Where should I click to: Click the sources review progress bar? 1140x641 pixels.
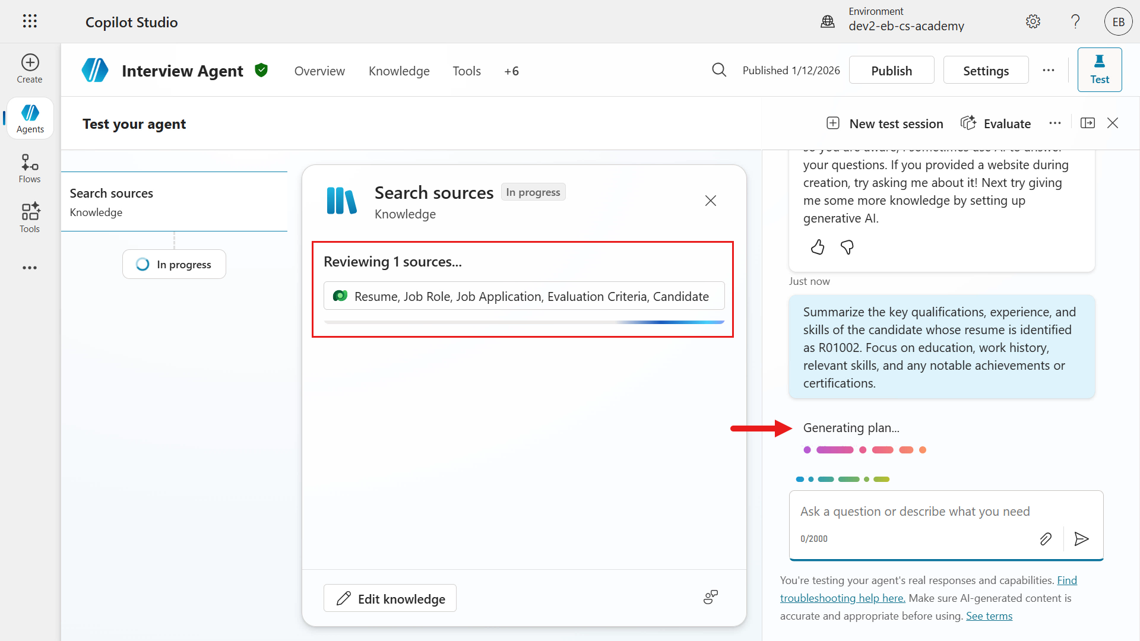(x=524, y=322)
